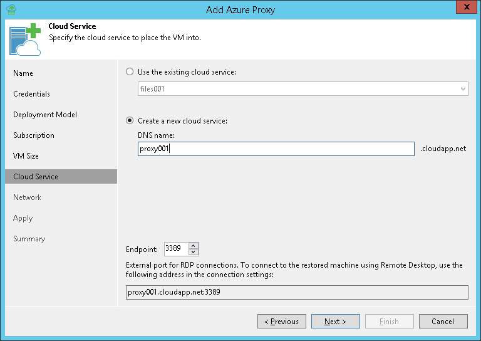Click the 'DNS name:' label

(156, 135)
